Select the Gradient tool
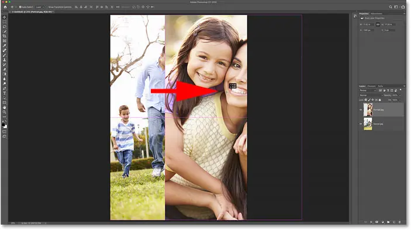Image resolution: width=411 pixels, height=230 pixels. tap(5, 74)
